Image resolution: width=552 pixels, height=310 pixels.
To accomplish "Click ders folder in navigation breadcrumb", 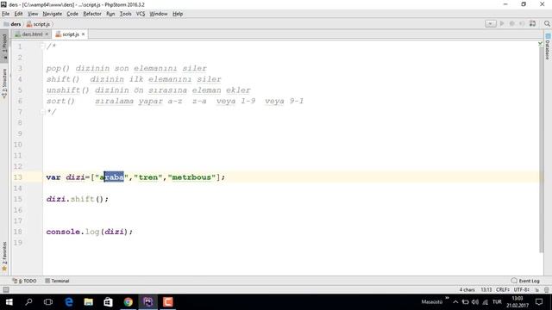I will 12,24.
